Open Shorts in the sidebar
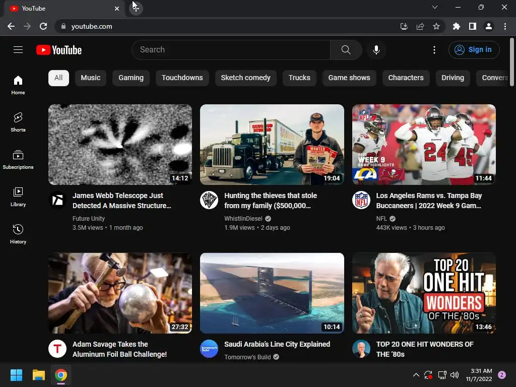This screenshot has height=387, width=516. [x=18, y=122]
